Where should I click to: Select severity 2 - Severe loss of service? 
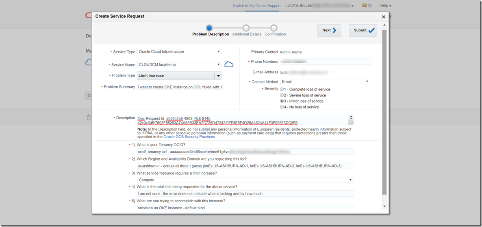point(282,95)
